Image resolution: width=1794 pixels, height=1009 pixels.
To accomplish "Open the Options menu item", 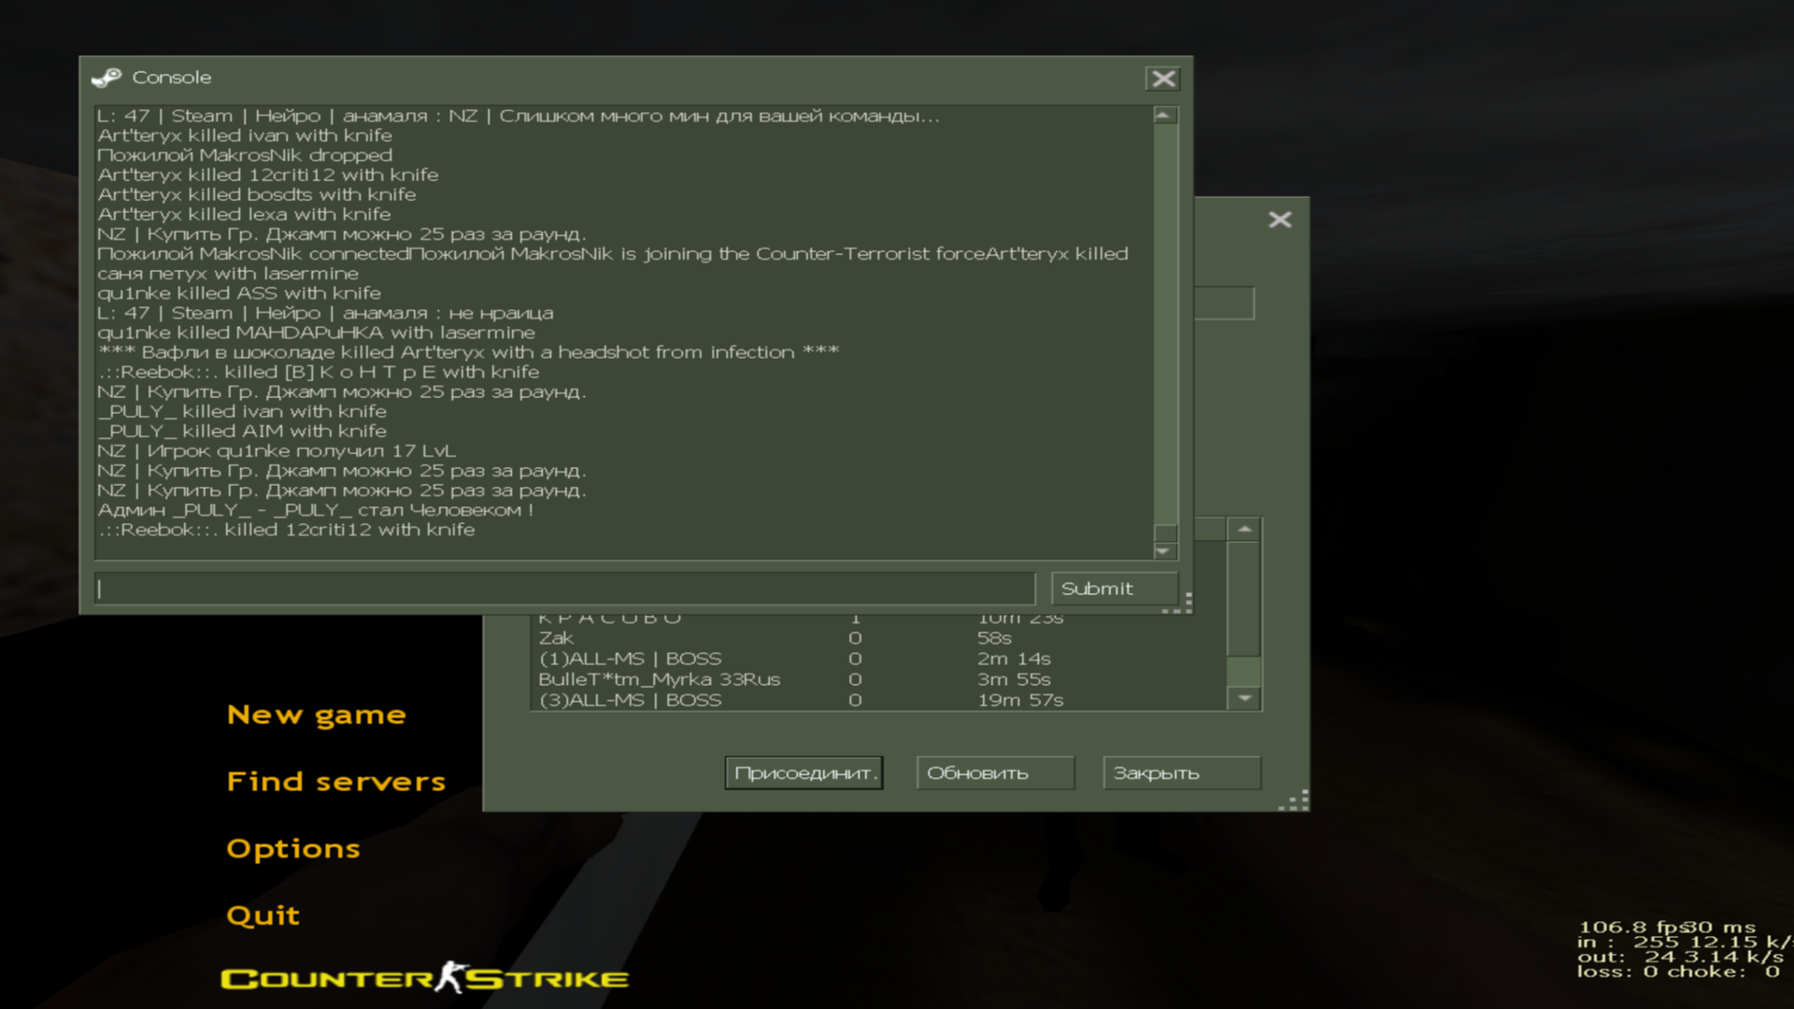I will point(292,848).
